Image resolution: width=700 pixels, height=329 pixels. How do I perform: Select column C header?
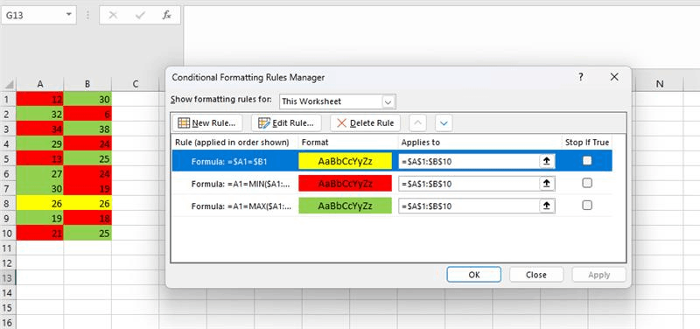(x=136, y=84)
